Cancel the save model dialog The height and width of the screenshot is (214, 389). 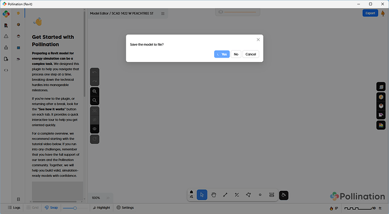(250, 54)
